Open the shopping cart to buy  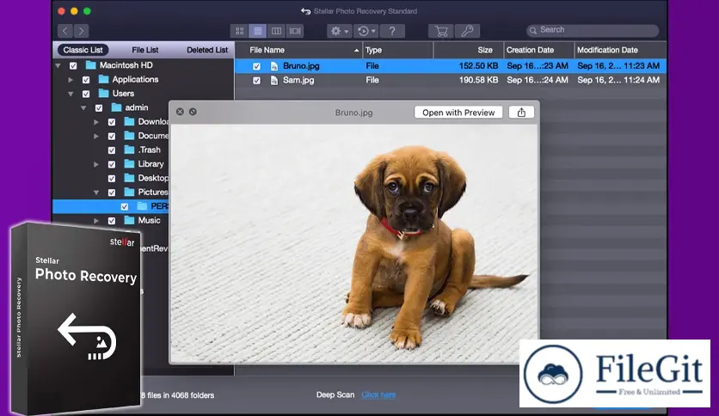[441, 31]
